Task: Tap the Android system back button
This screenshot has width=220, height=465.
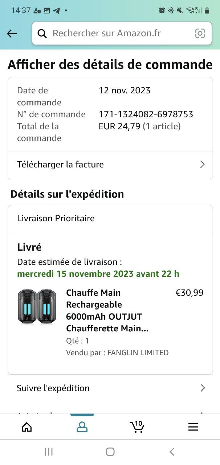Action: [x=172, y=452]
